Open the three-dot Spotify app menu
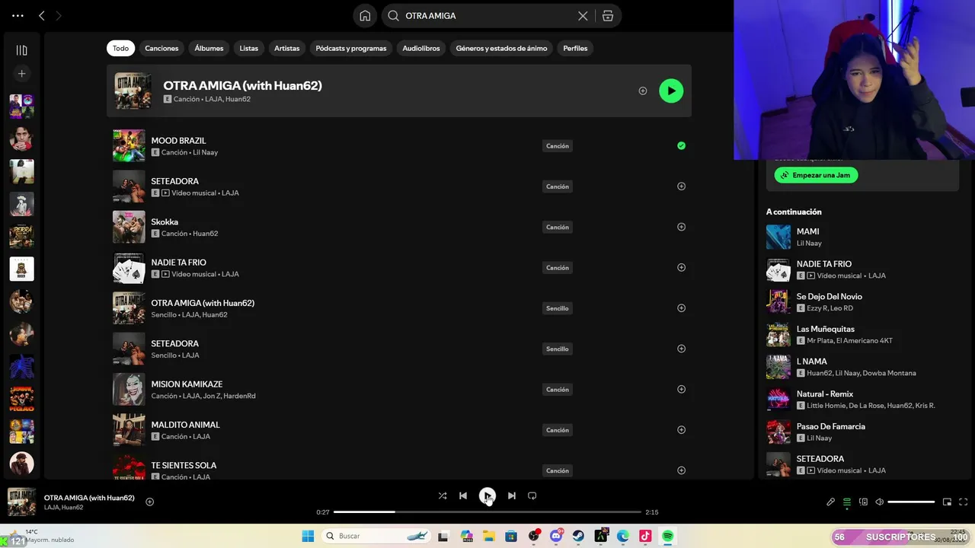 [x=18, y=15]
